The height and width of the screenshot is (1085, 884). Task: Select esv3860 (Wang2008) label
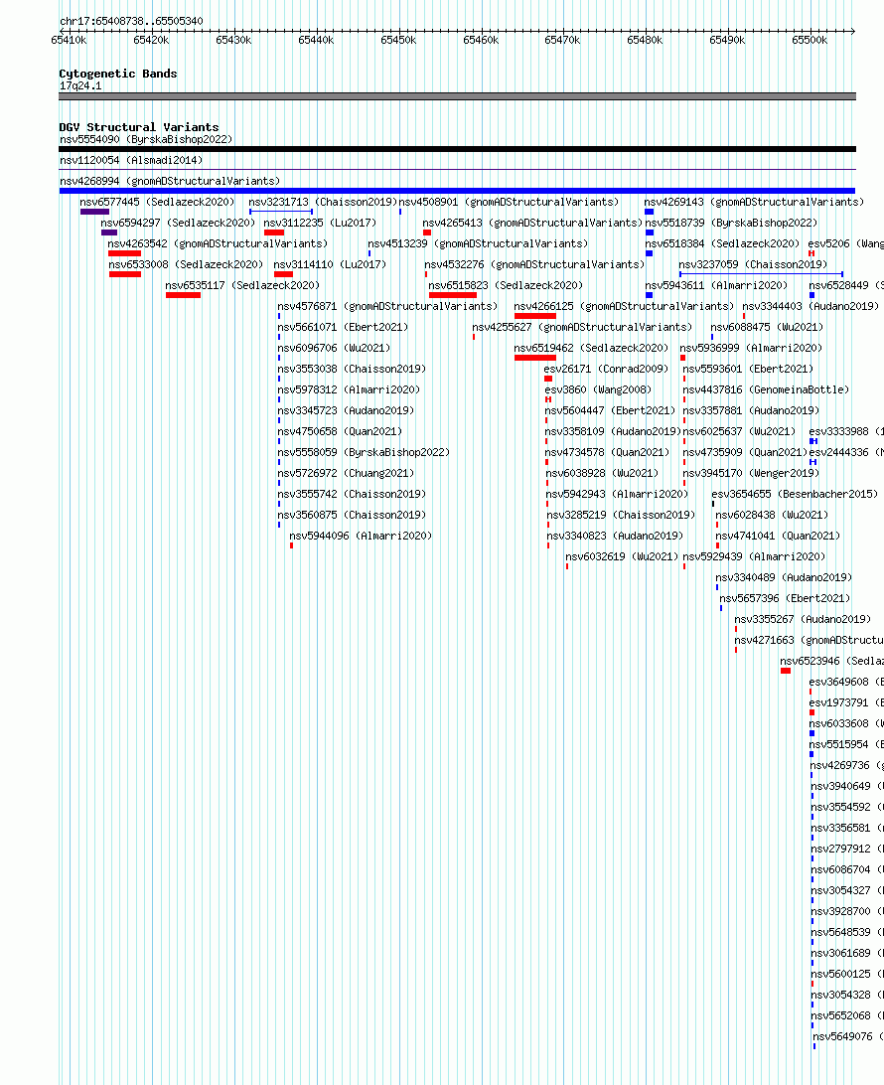pos(598,389)
